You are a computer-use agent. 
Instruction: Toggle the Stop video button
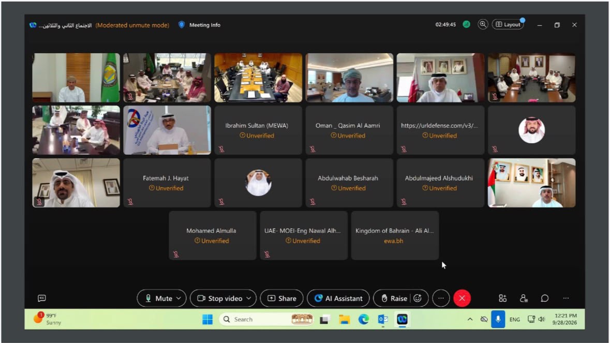click(220, 299)
